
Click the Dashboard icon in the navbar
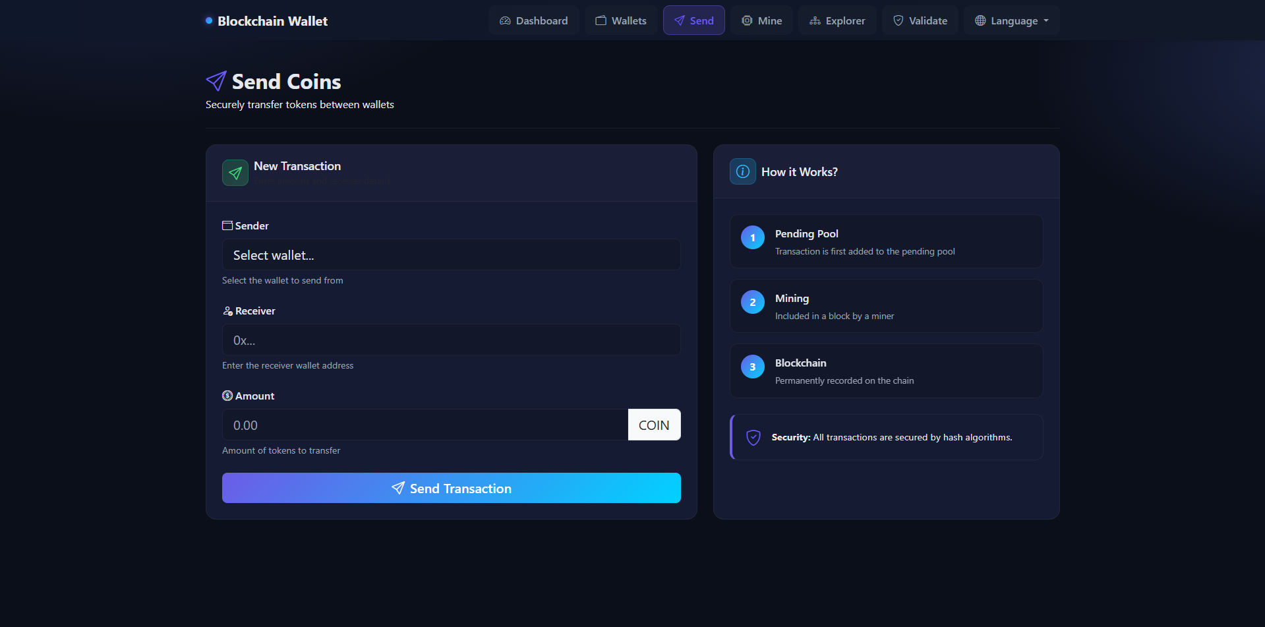click(504, 20)
